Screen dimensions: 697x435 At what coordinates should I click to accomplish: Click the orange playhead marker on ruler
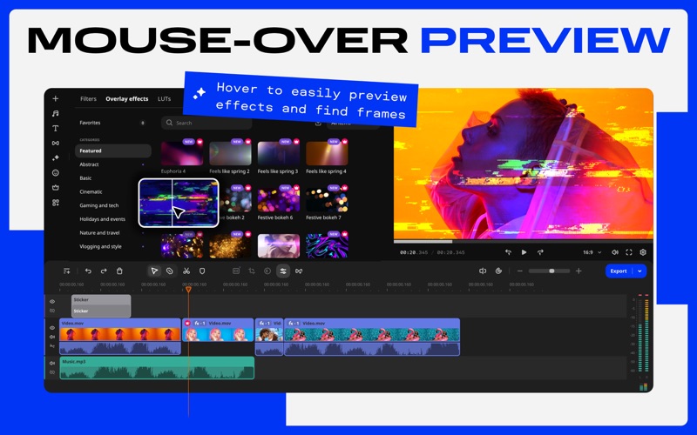[x=188, y=290]
